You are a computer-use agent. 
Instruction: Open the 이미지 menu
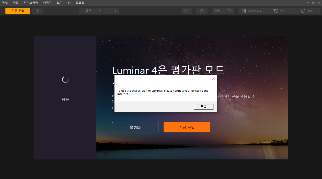(47, 3)
